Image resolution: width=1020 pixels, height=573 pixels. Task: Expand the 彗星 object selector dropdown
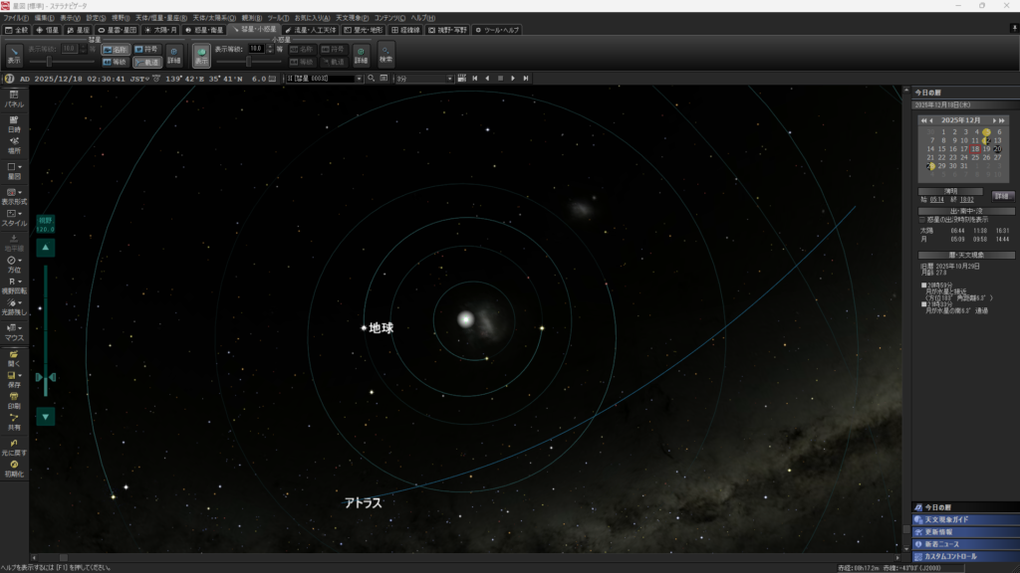click(x=359, y=78)
